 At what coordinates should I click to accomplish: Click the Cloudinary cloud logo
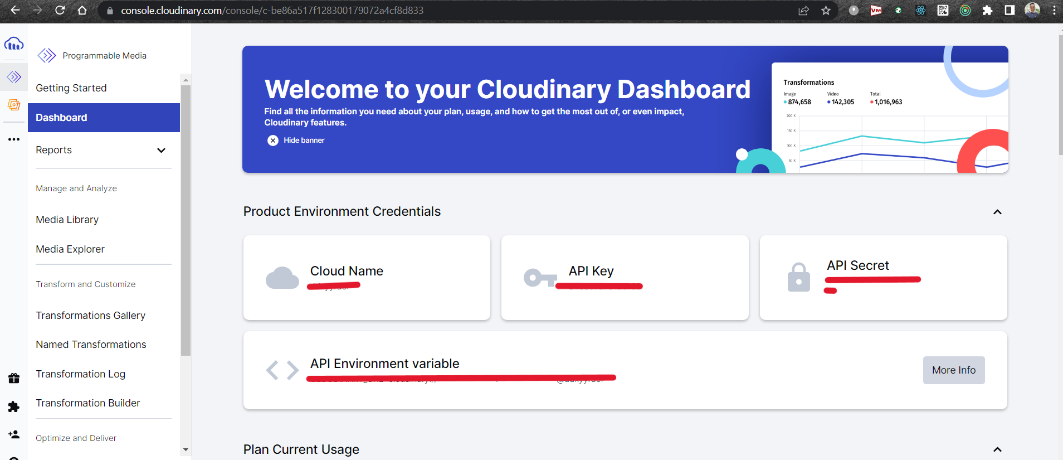[14, 43]
